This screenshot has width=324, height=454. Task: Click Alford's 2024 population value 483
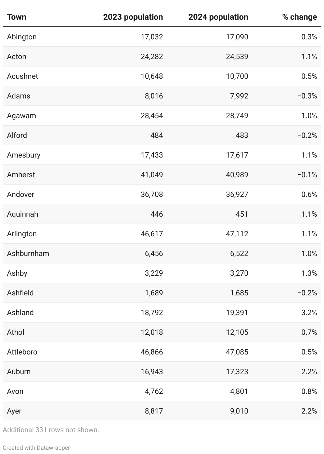[242, 135]
